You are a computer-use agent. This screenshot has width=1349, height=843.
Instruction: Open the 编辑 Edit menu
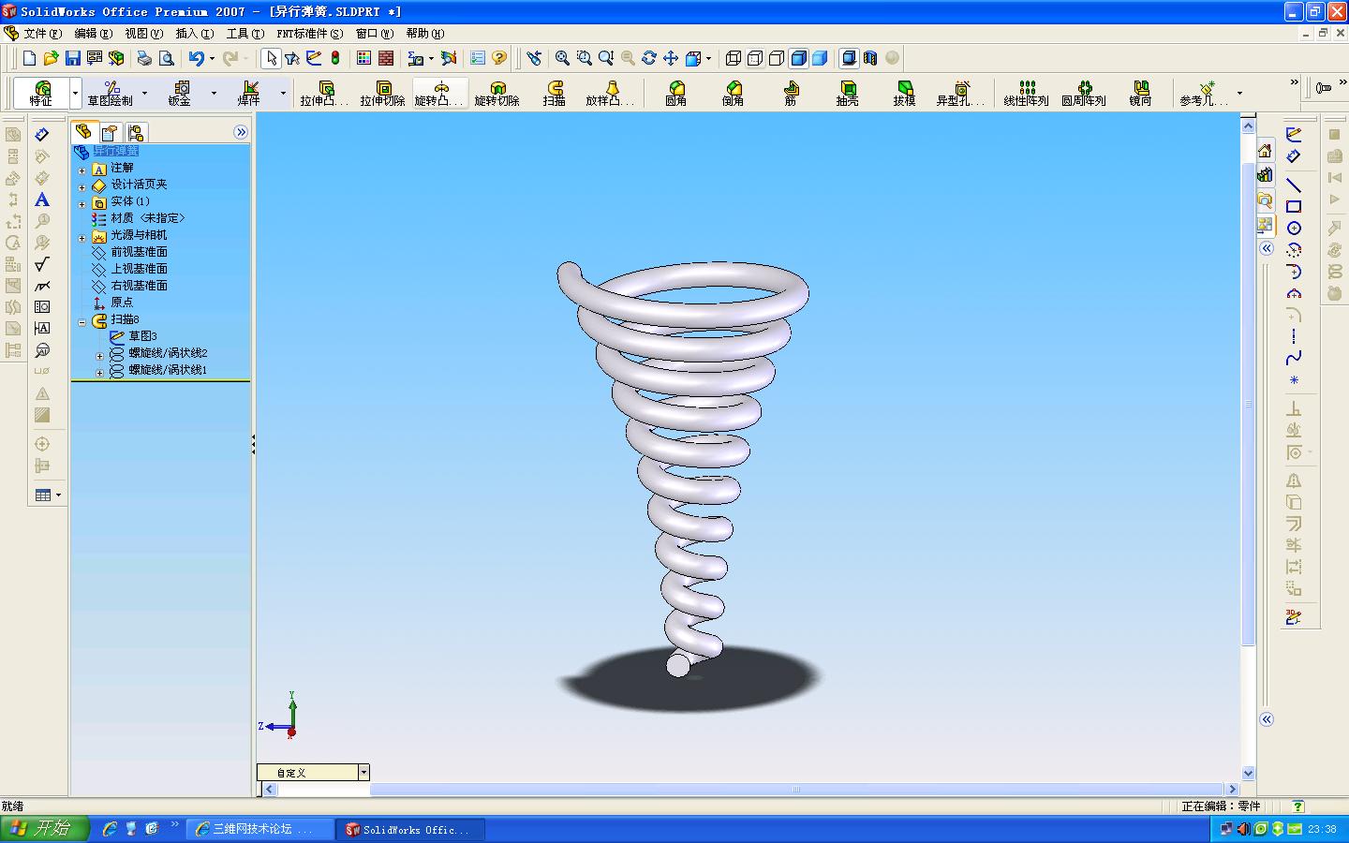(93, 34)
